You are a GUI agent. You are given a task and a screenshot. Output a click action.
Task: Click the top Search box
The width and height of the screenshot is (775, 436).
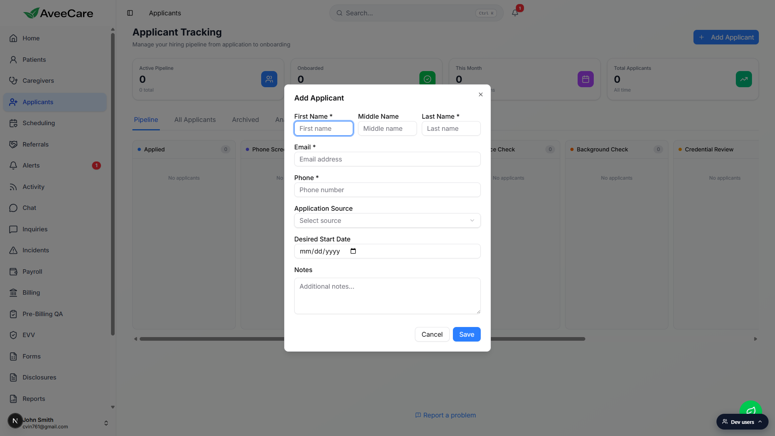[417, 13]
